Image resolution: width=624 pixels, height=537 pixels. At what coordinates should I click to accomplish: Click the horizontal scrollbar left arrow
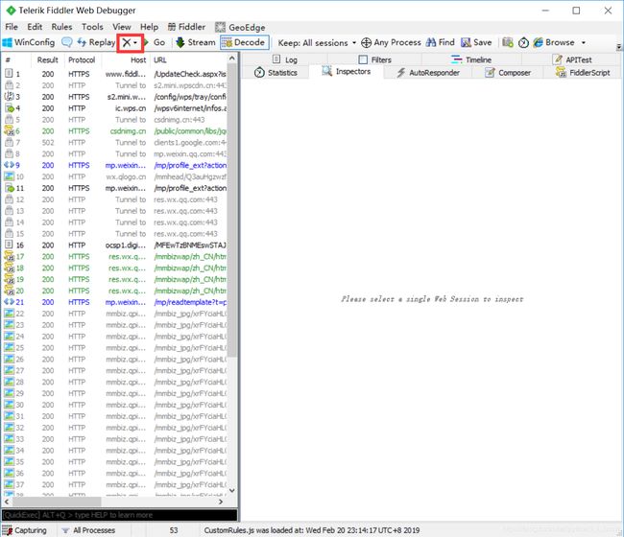coord(7,502)
